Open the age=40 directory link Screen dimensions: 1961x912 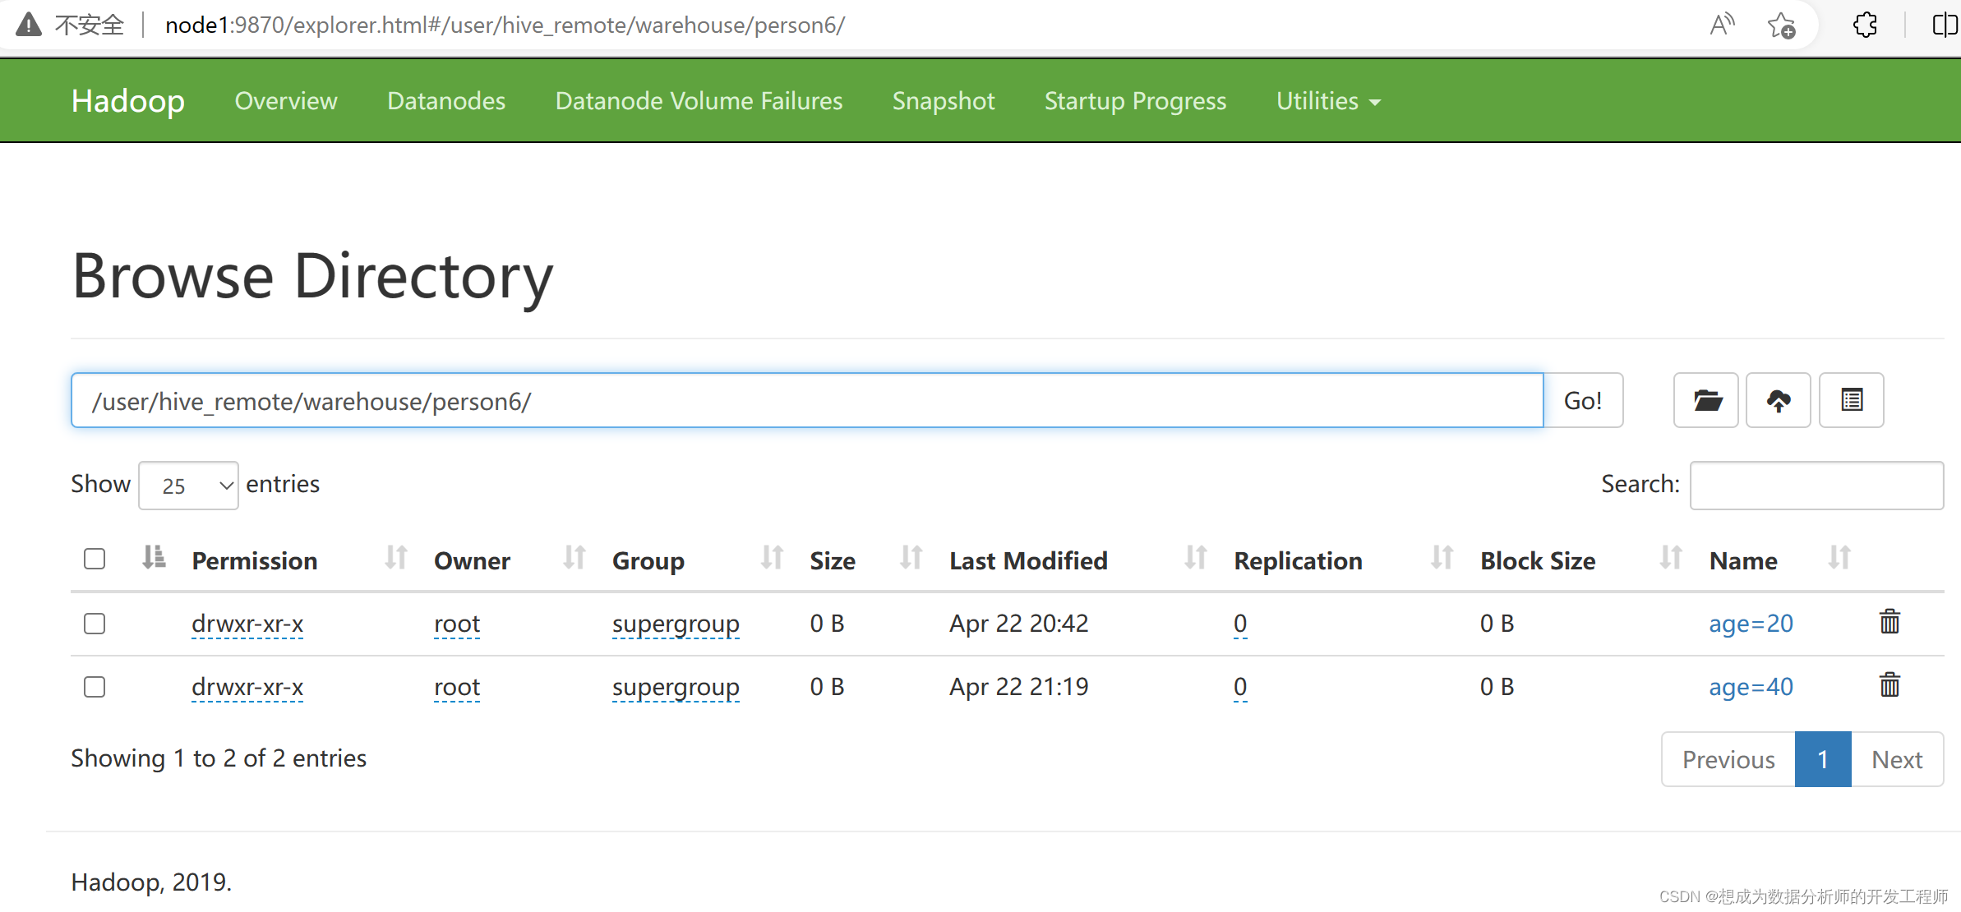[x=1751, y=687]
